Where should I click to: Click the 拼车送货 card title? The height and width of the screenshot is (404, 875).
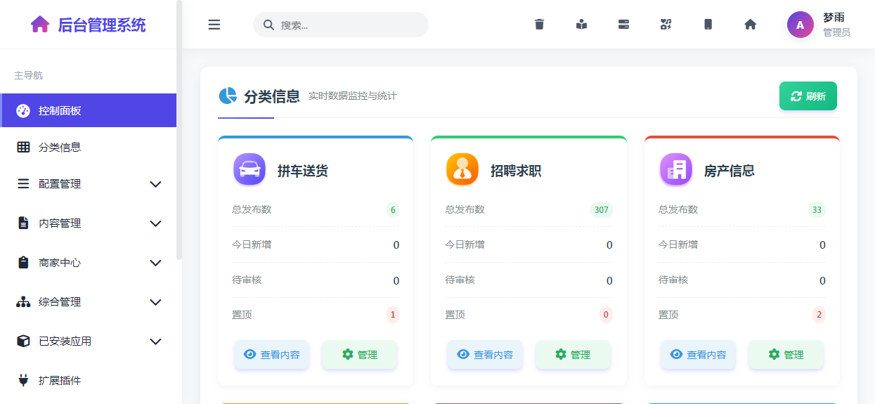pyautogui.click(x=302, y=170)
